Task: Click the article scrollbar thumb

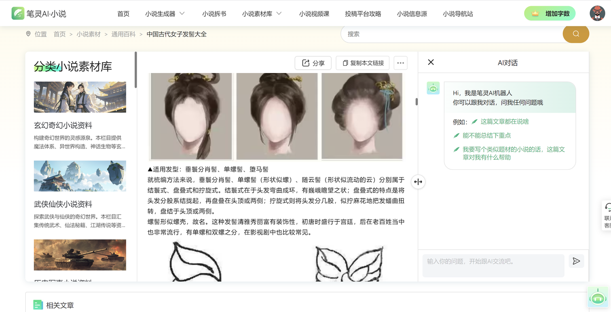Action: pyautogui.click(x=417, y=102)
